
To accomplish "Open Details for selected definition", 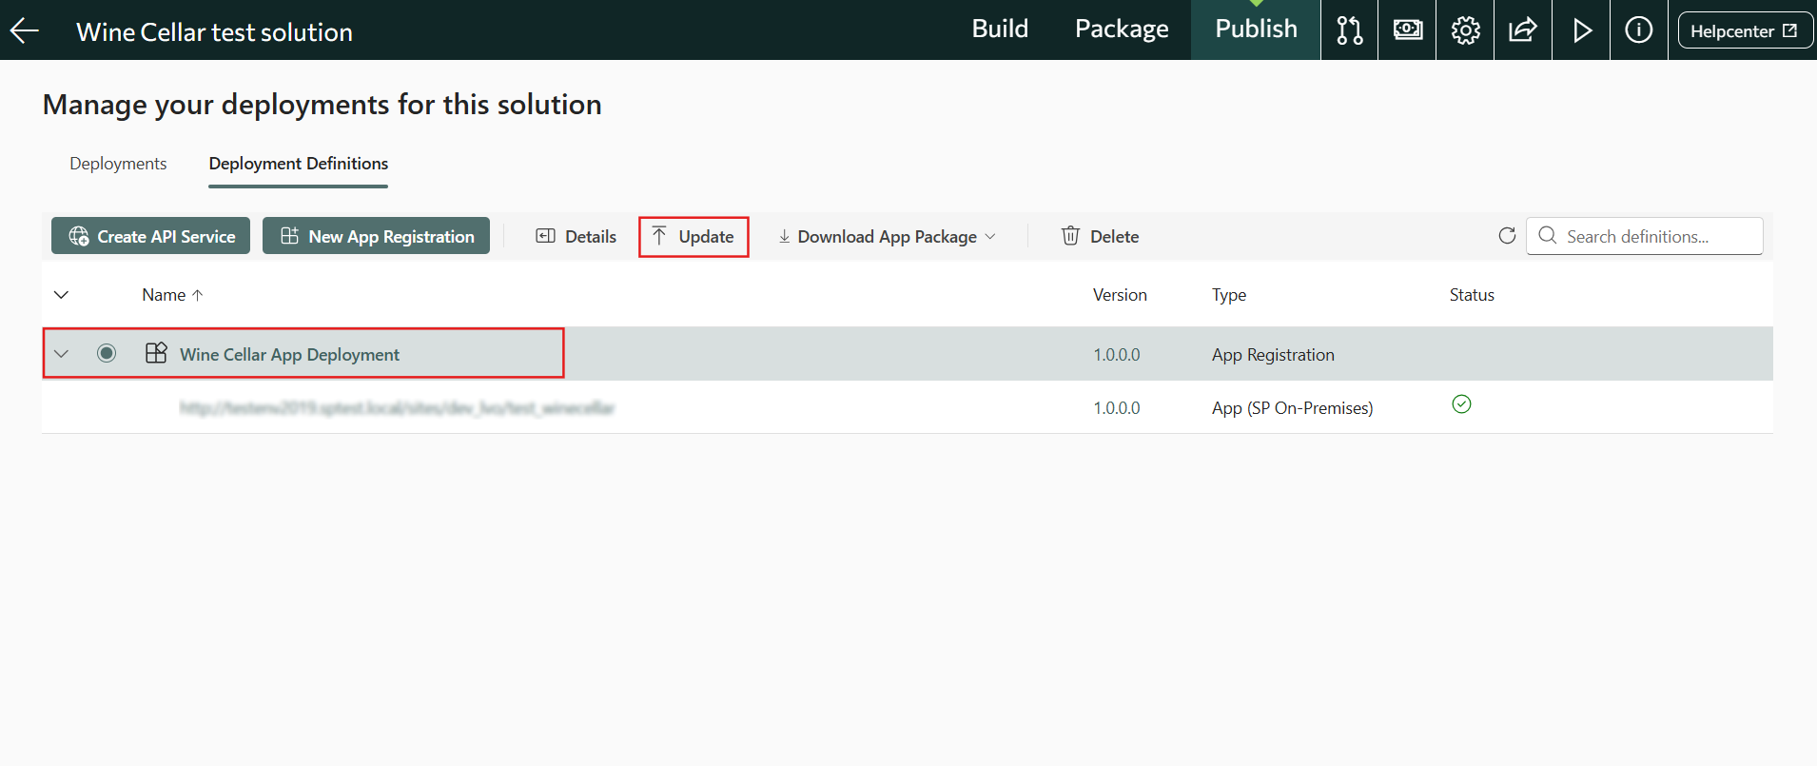I will point(576,236).
